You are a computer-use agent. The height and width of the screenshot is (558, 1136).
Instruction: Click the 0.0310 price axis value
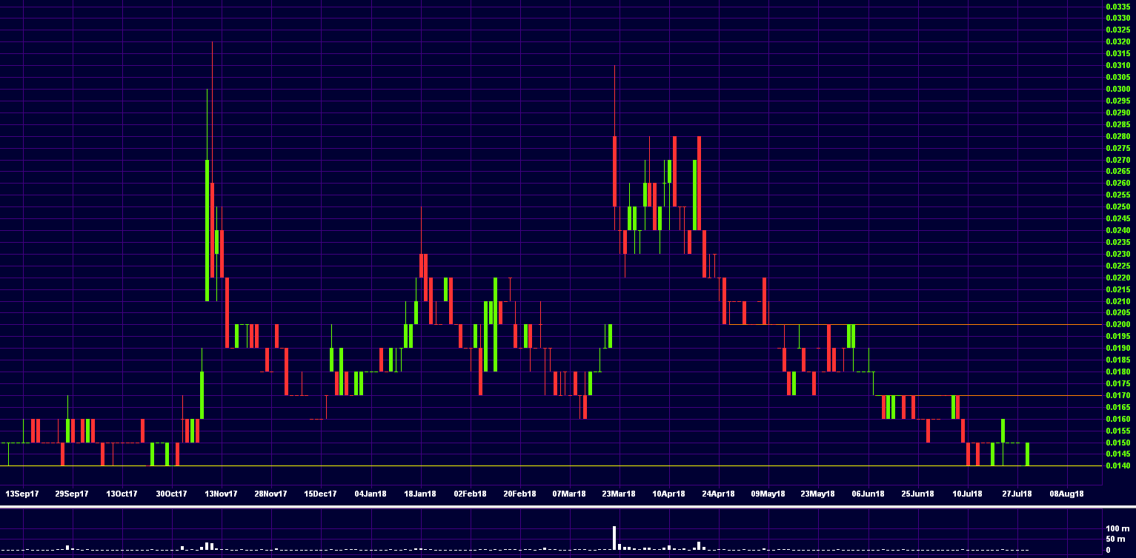pos(1117,65)
